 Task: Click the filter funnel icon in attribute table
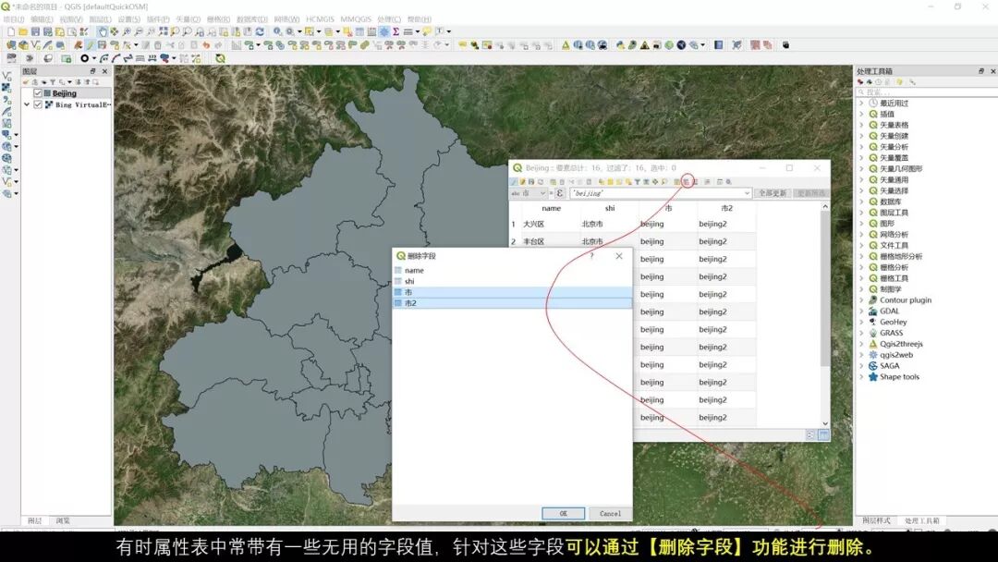pyautogui.click(x=637, y=182)
